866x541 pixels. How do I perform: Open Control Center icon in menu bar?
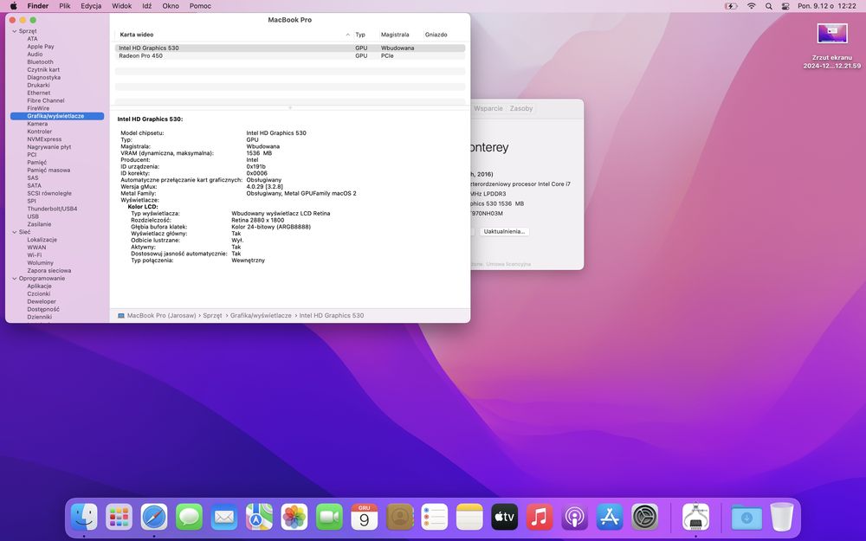[785, 6]
